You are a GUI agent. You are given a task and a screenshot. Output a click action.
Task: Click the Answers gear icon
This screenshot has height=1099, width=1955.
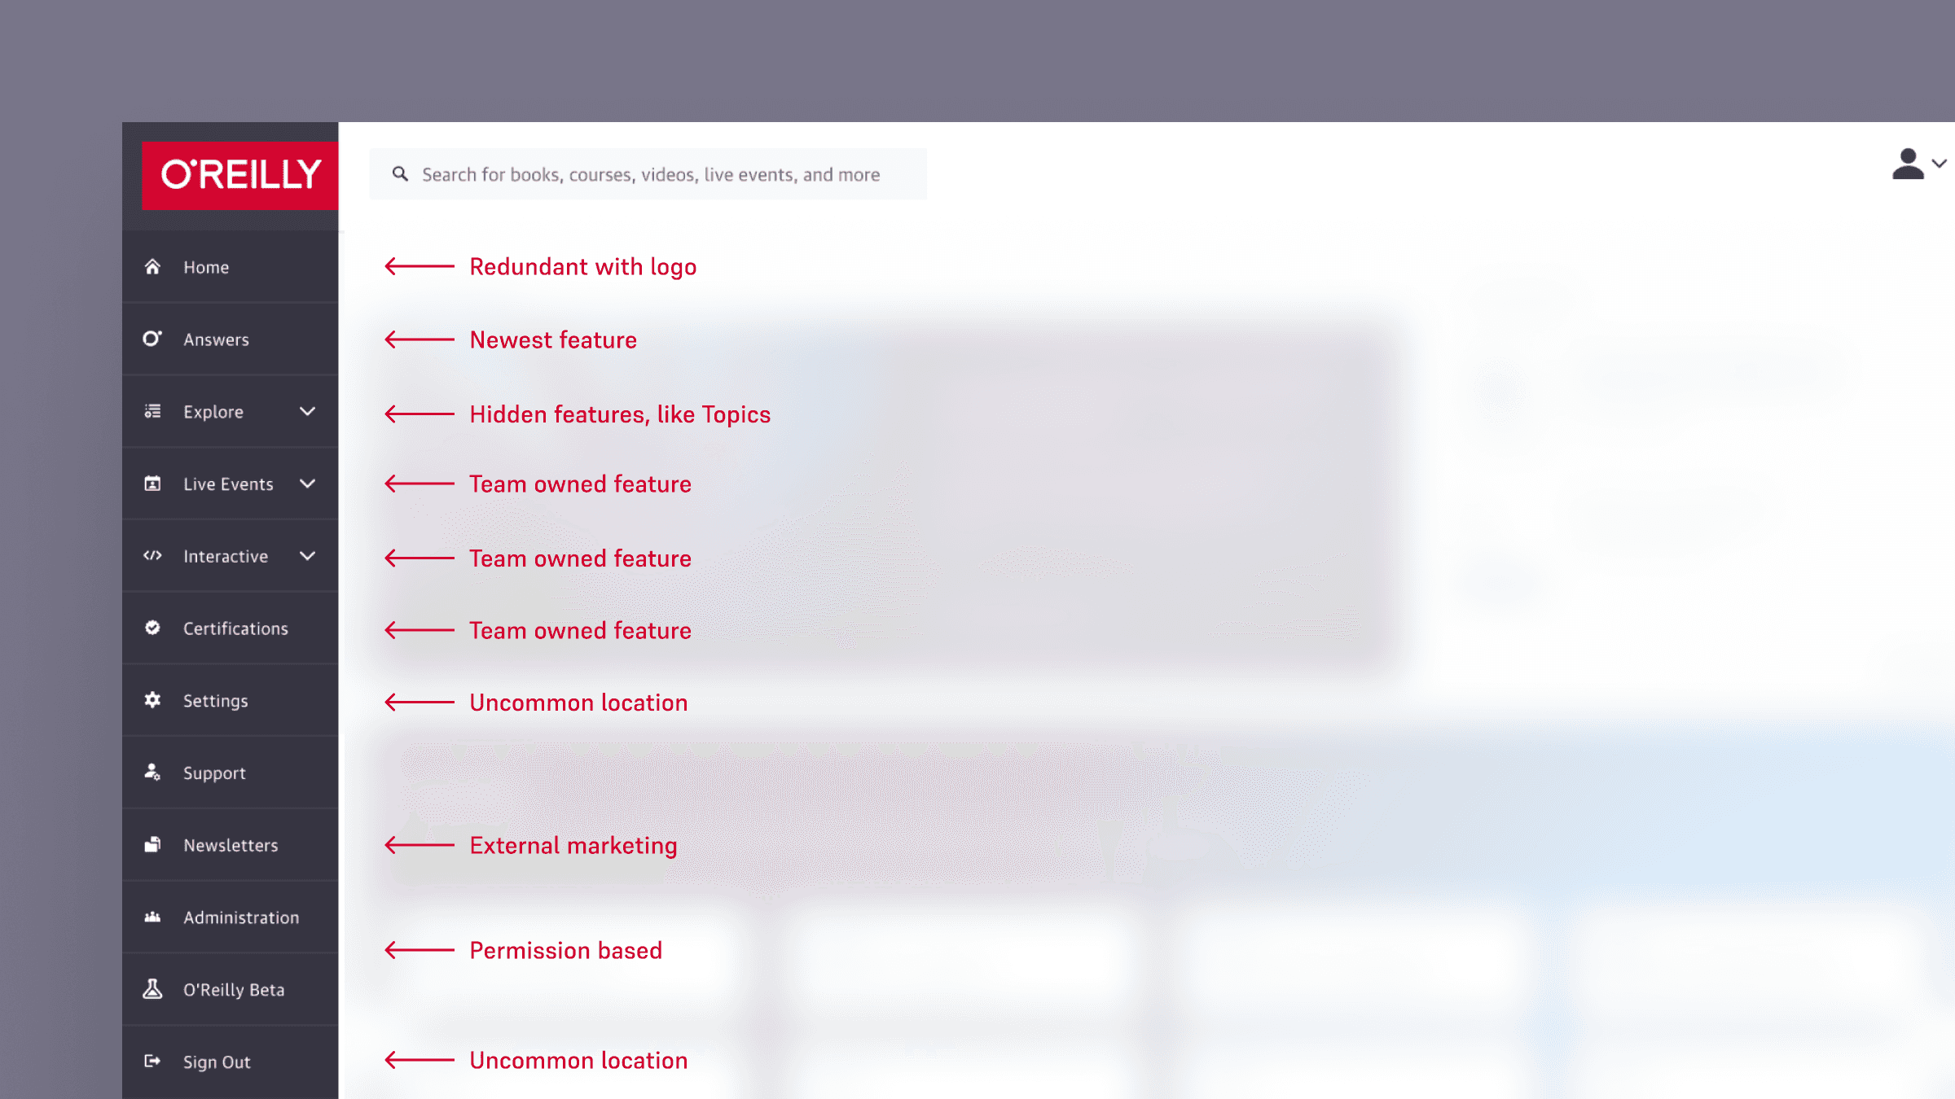[x=153, y=338]
